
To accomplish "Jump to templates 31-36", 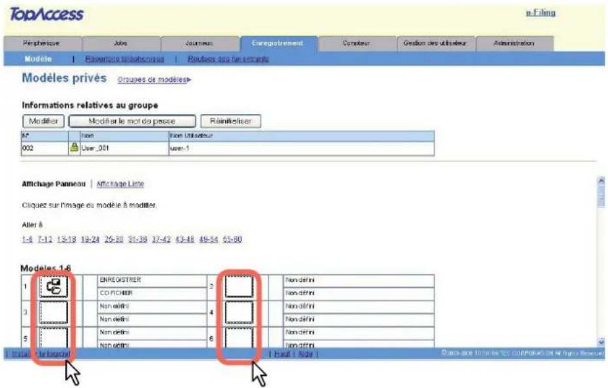I will click(x=137, y=239).
